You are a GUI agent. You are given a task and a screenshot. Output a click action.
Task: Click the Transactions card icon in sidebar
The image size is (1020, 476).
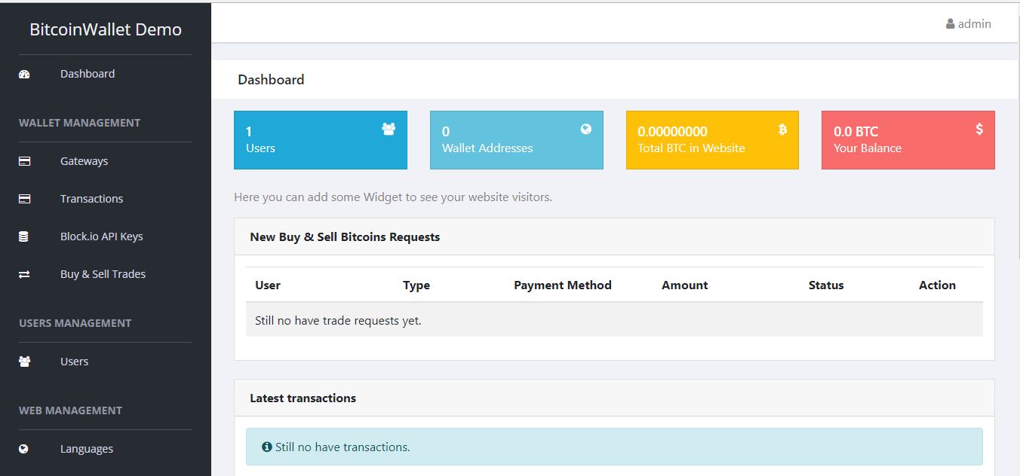tap(24, 199)
